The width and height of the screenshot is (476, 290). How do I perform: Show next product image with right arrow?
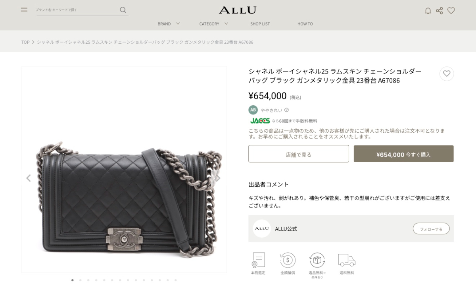(217, 178)
